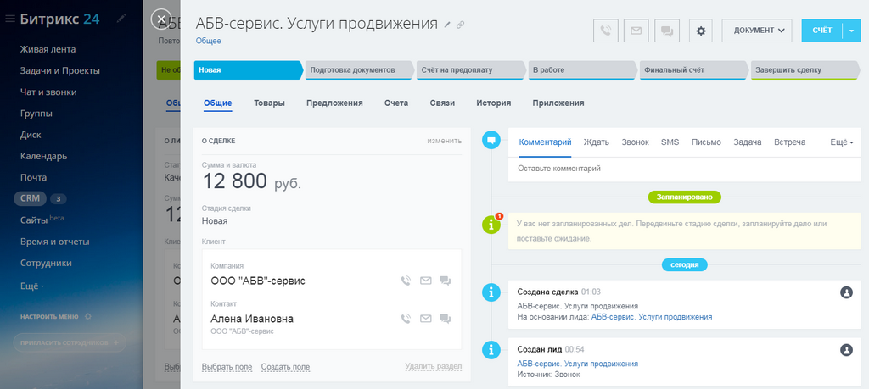The image size is (869, 389).
Task: Call company ООО "АБВ"-сервис via phone icon
Action: (x=406, y=281)
